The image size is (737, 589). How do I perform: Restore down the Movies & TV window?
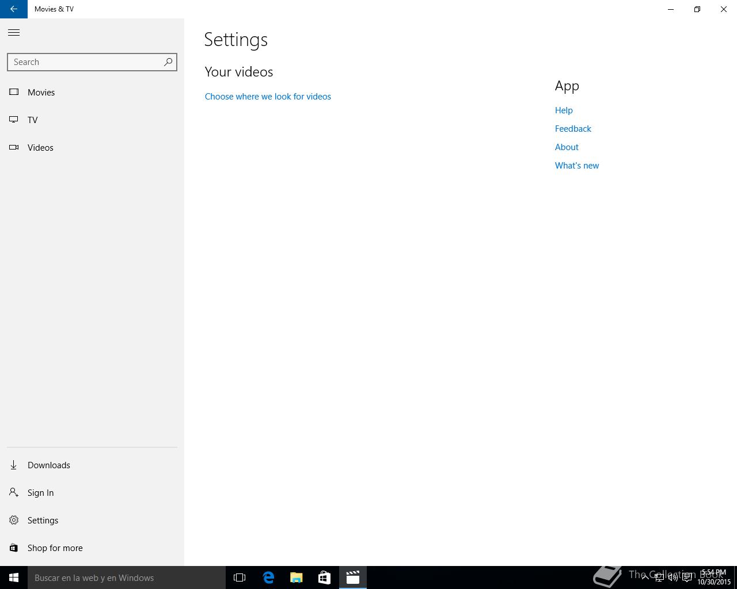click(x=697, y=9)
